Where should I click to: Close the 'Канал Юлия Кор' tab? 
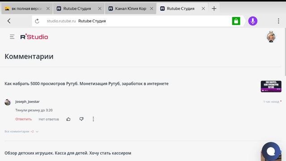coord(151,8)
